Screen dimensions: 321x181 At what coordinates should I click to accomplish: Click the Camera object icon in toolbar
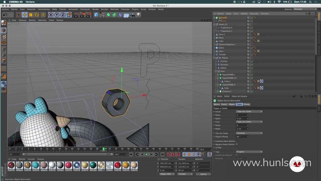(x=132, y=15)
